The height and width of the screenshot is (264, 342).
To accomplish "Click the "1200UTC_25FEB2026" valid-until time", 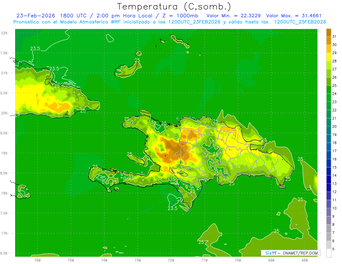I will coord(300,22).
